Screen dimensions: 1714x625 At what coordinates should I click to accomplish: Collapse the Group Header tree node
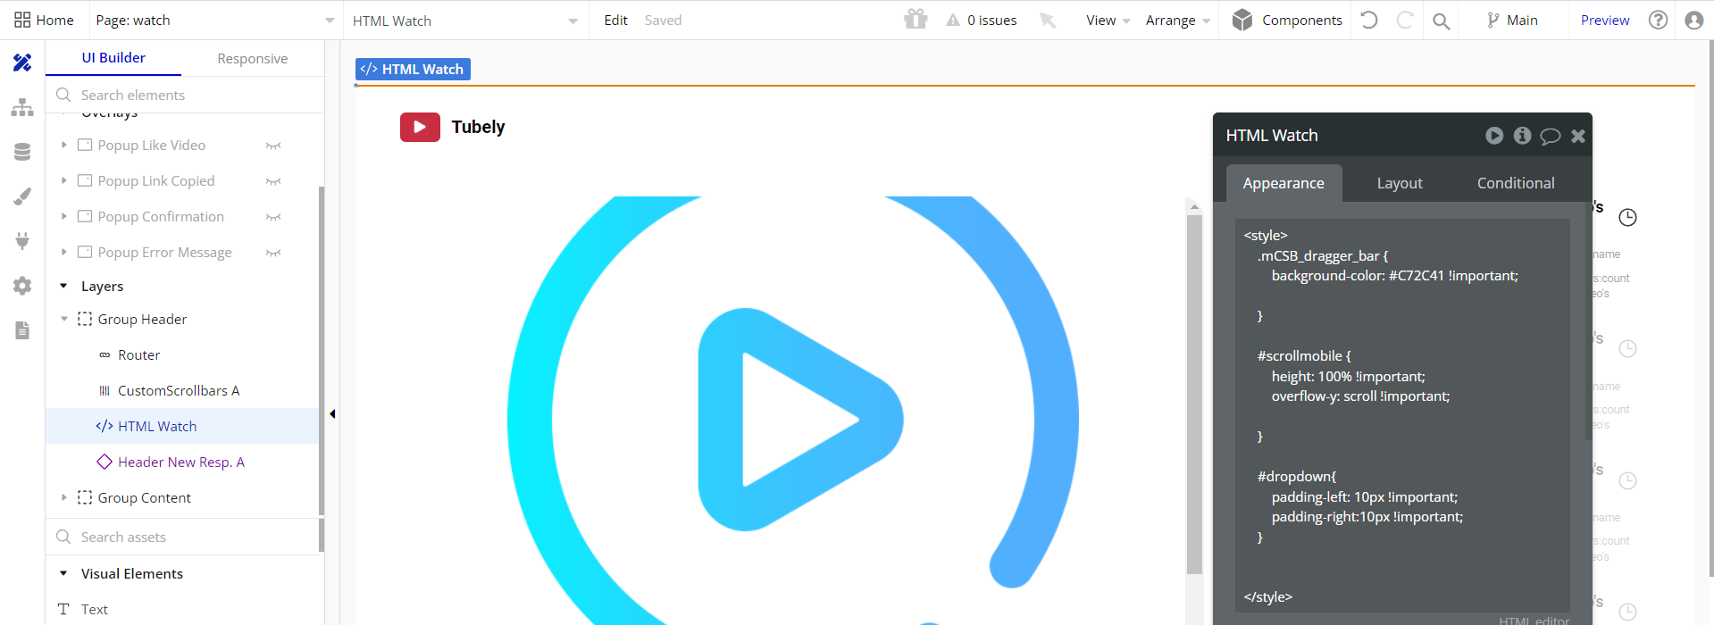pyautogui.click(x=63, y=319)
